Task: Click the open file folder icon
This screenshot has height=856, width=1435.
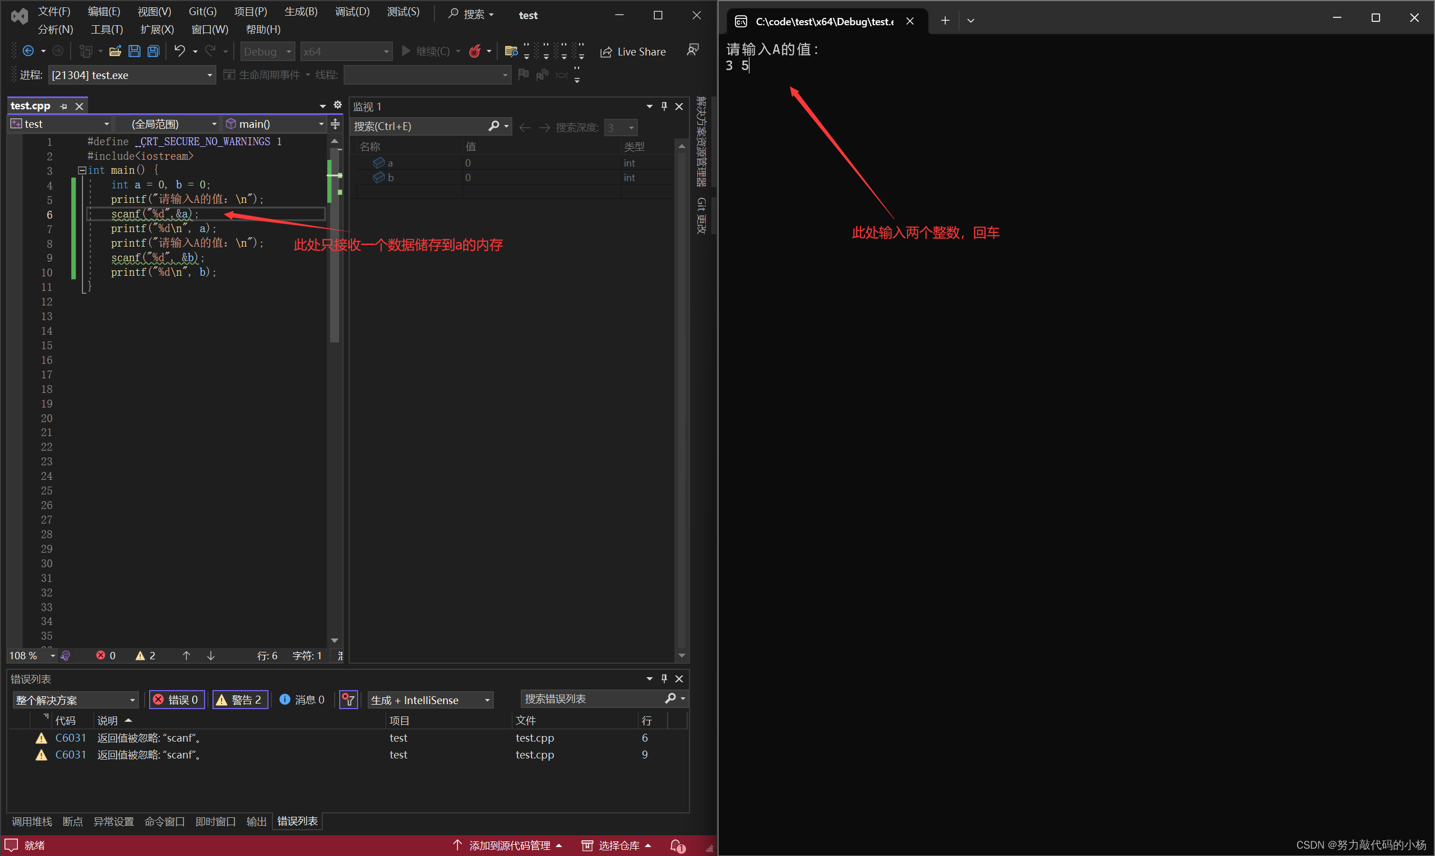Action: point(115,52)
